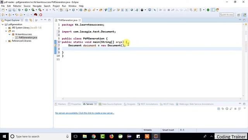Open the Run button dropdown arrow
The image size is (248, 140).
click(x=29, y=10)
